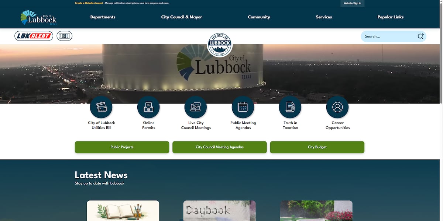Image resolution: width=443 pixels, height=221 pixels.
Task: Click the Public Meeting Agendas text label
Action: pyautogui.click(x=243, y=125)
